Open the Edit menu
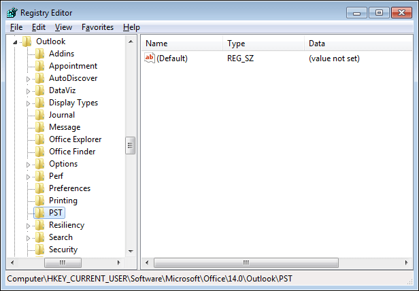 [x=39, y=27]
